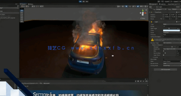181x96 pixels.
Task: Collapse the Transform component foldout
Action: 150,12
